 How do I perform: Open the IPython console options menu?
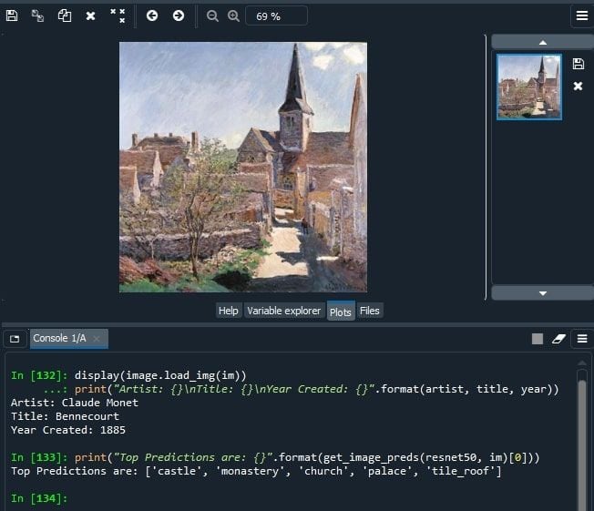pyautogui.click(x=581, y=339)
